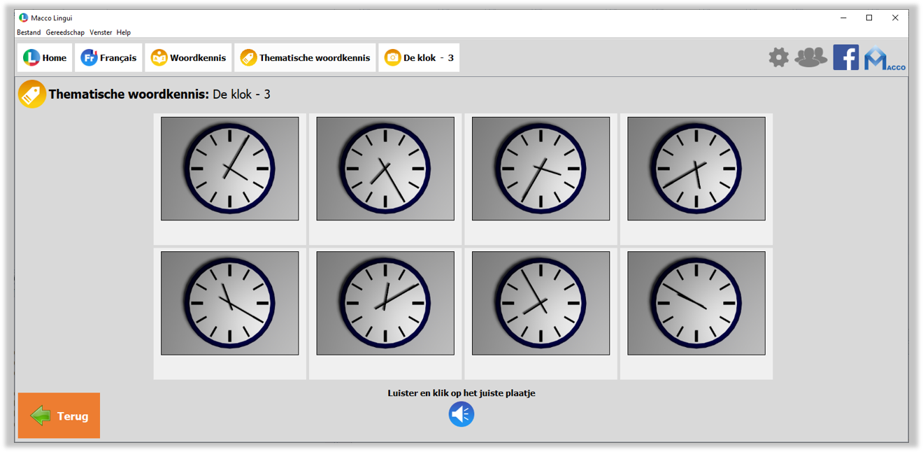Select the 'De klok - 3' breadcrumb
Screen dimensions: 923x452
click(x=419, y=58)
